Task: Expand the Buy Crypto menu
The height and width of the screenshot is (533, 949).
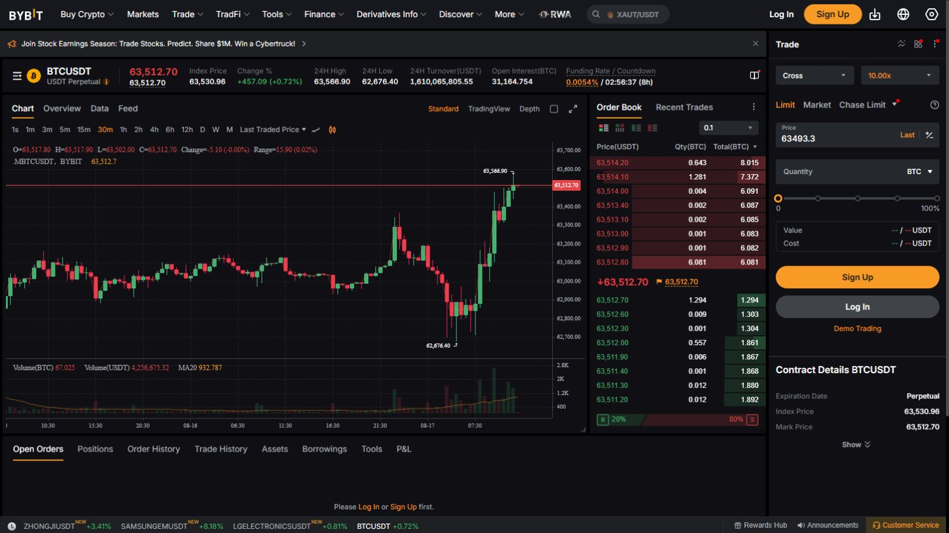Action: (x=87, y=14)
